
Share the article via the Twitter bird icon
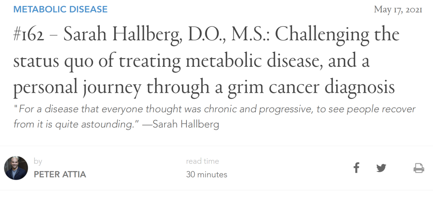(381, 168)
